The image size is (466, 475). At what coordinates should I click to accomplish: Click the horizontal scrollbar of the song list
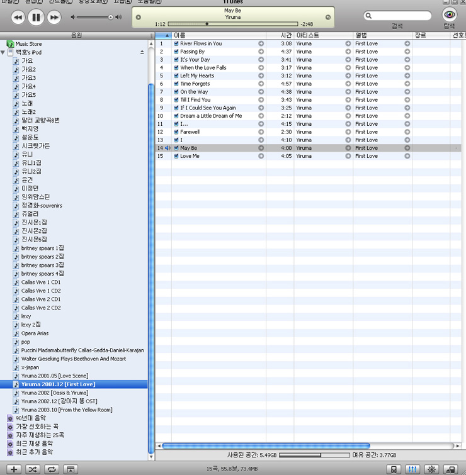click(x=266, y=446)
